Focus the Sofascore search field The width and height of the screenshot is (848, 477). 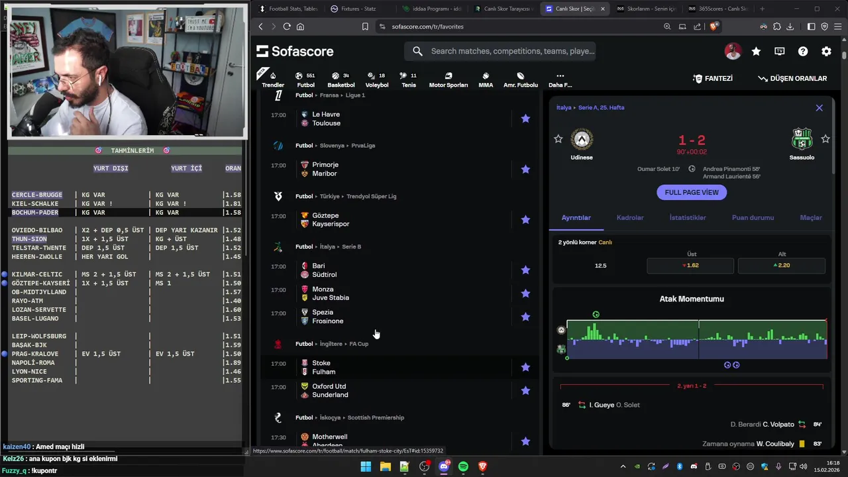[500, 51]
